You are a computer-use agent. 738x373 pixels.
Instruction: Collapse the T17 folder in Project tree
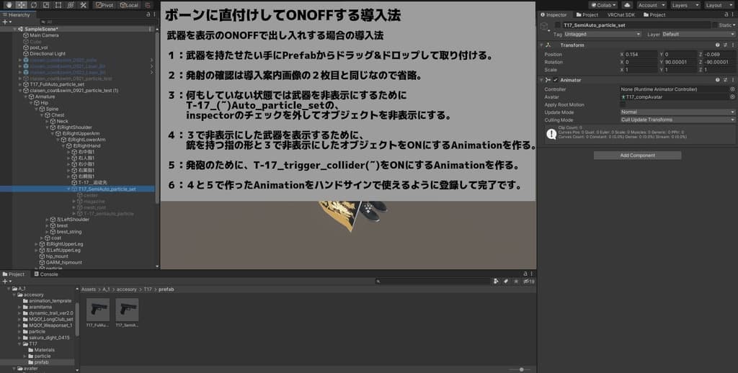[19, 344]
